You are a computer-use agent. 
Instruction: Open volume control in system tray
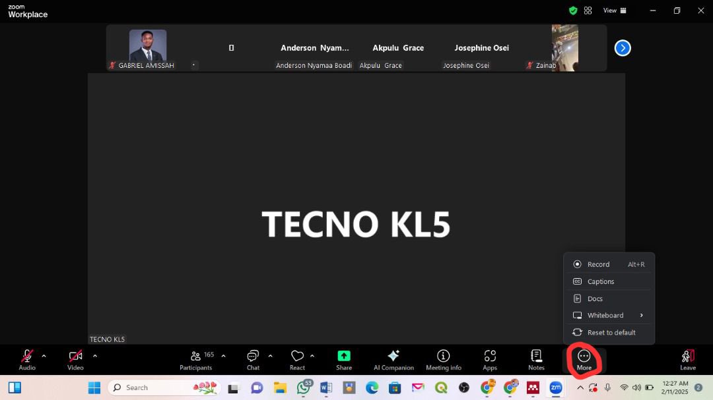[x=636, y=387]
